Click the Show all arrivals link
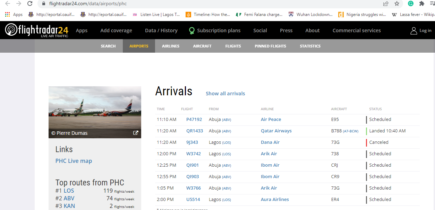This screenshot has width=435, height=210. (225, 93)
